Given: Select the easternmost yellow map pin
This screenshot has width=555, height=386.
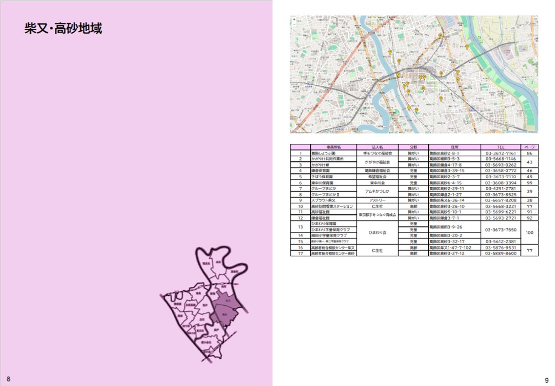Looking at the screenshot, I should (x=467, y=47).
